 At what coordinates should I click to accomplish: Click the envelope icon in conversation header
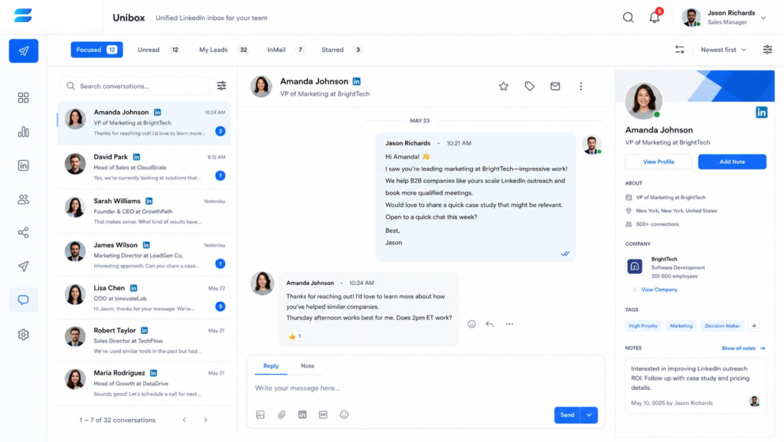pos(555,87)
